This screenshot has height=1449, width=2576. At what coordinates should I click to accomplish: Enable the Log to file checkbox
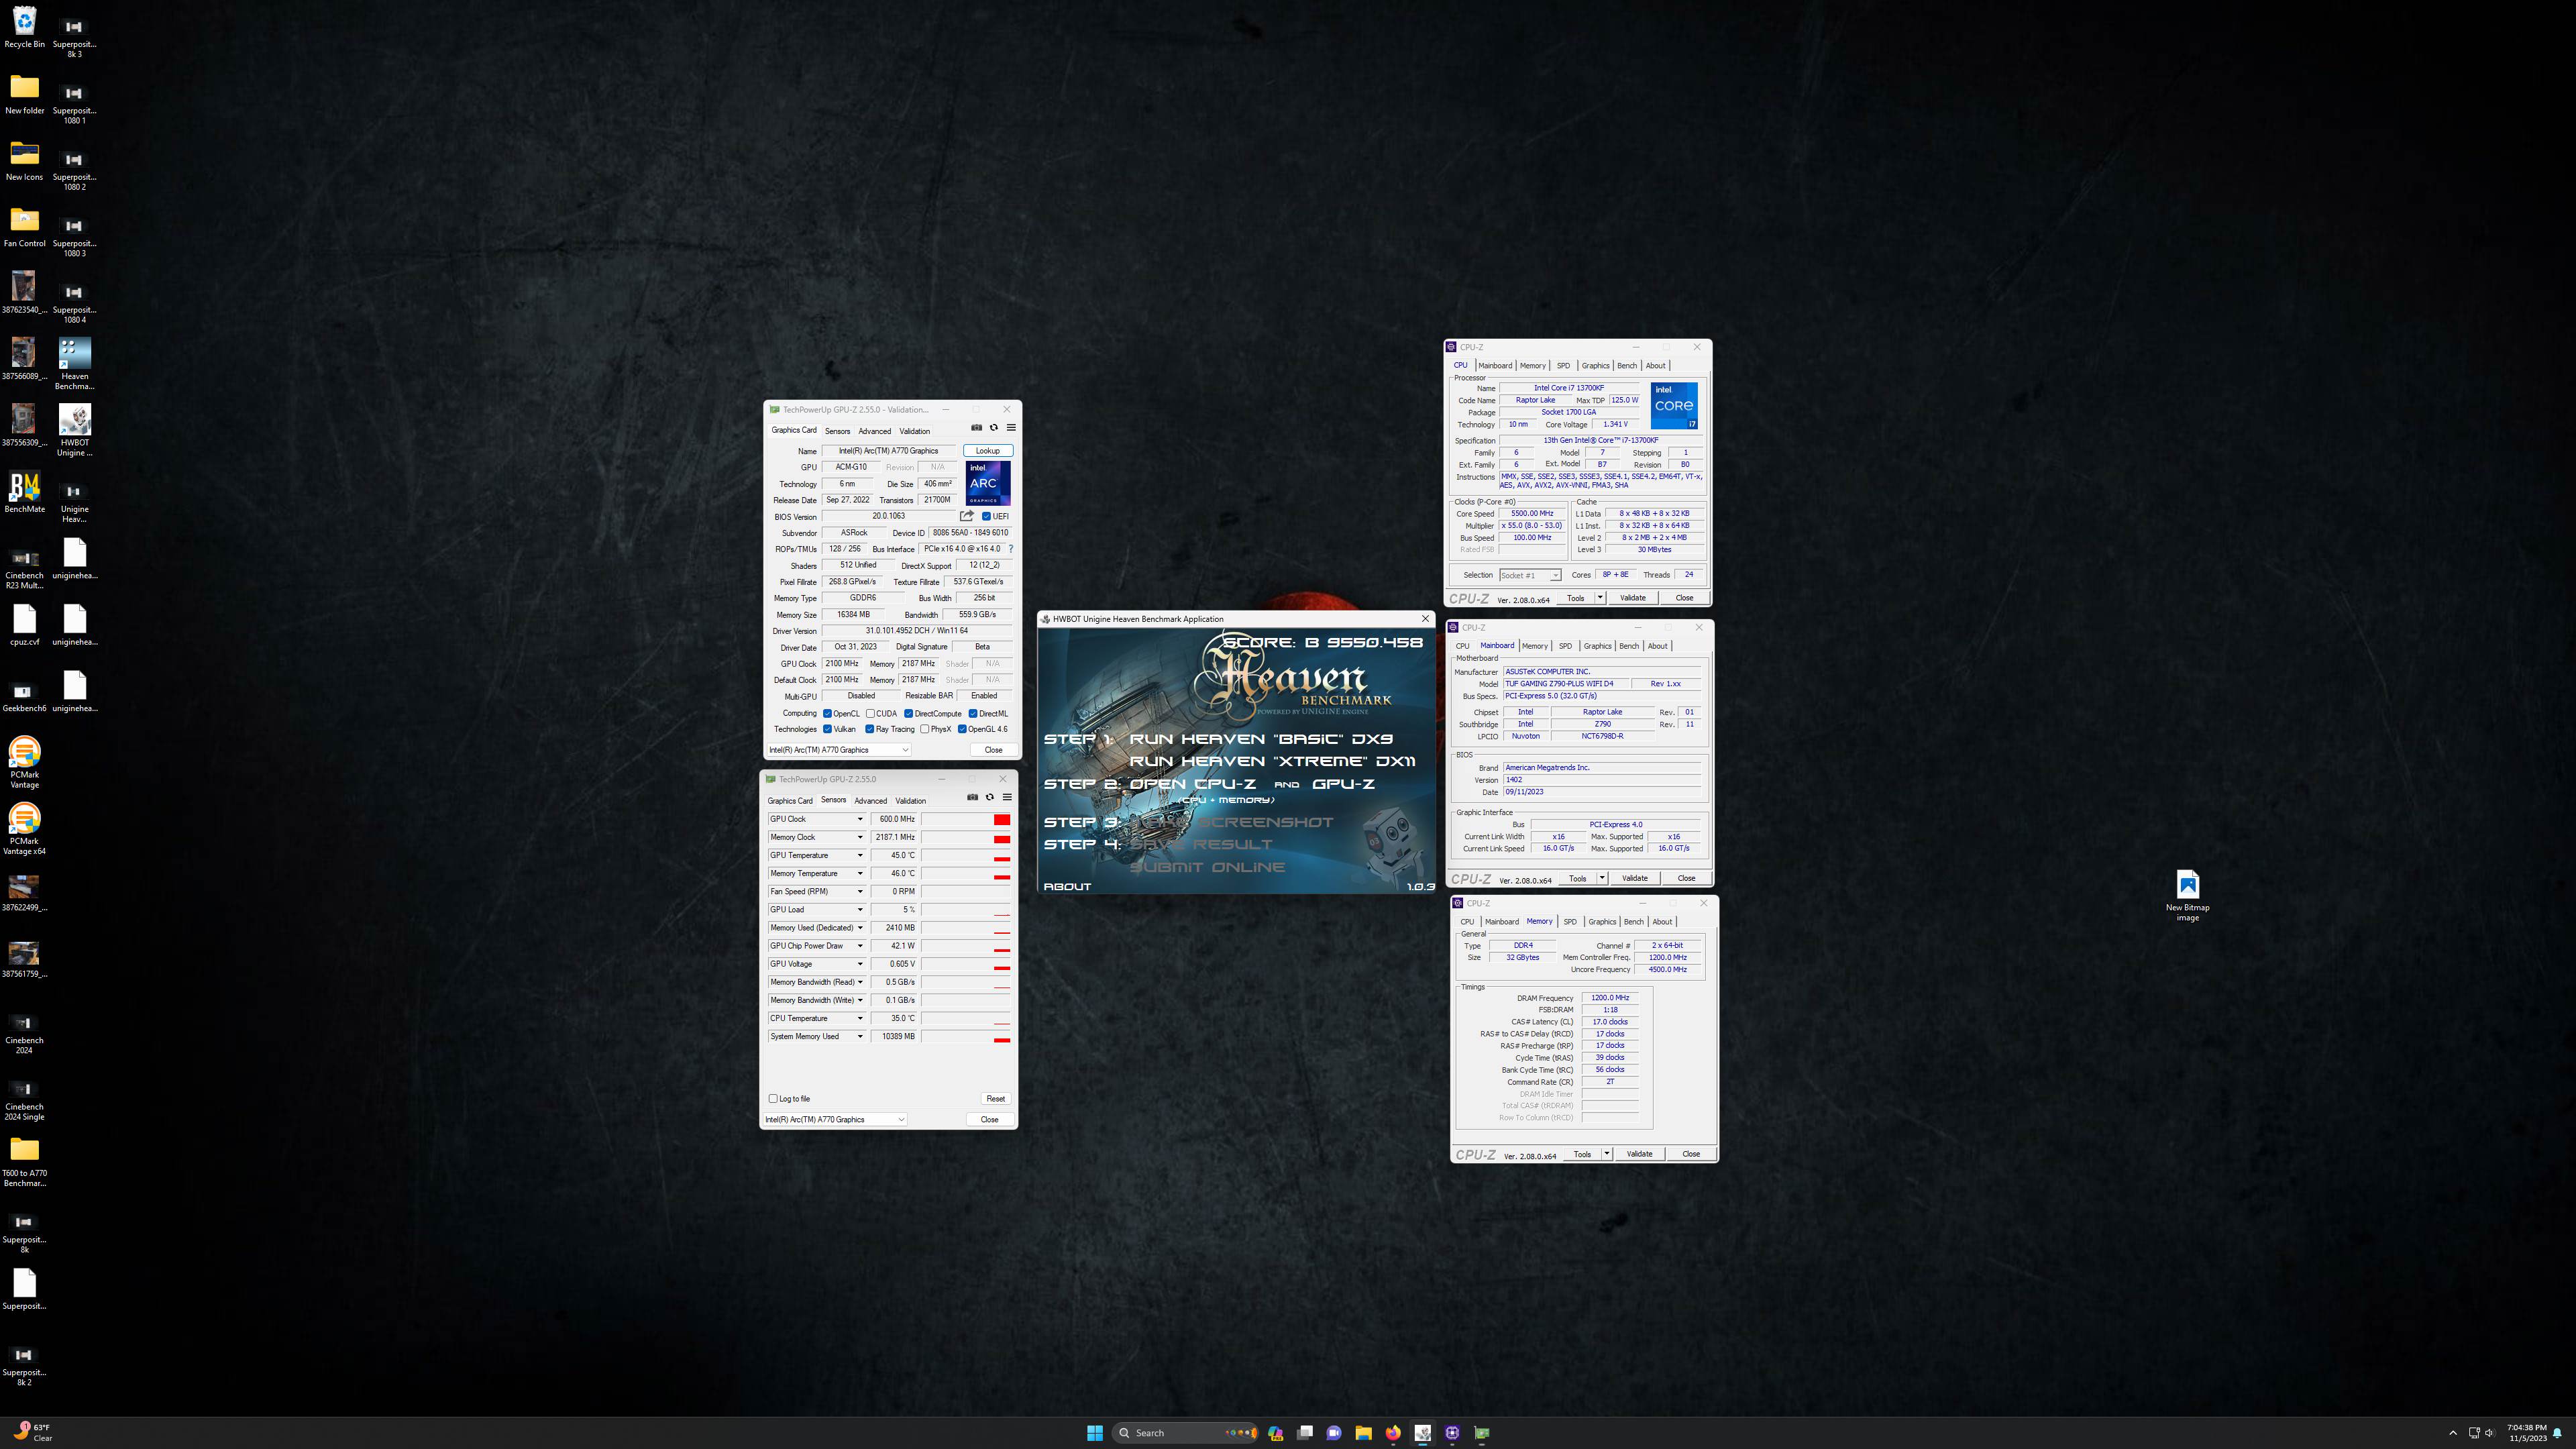[773, 1098]
